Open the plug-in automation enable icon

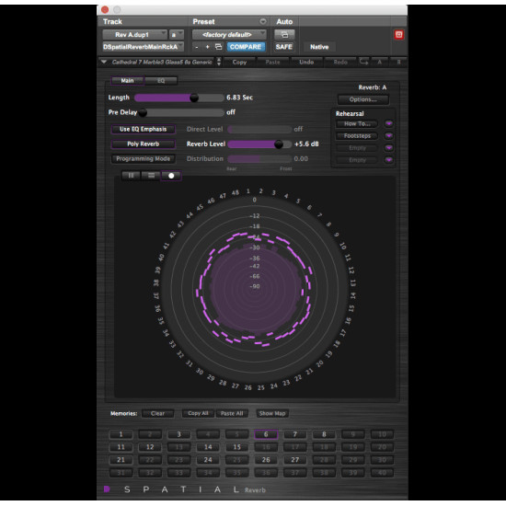pyautogui.click(x=284, y=35)
